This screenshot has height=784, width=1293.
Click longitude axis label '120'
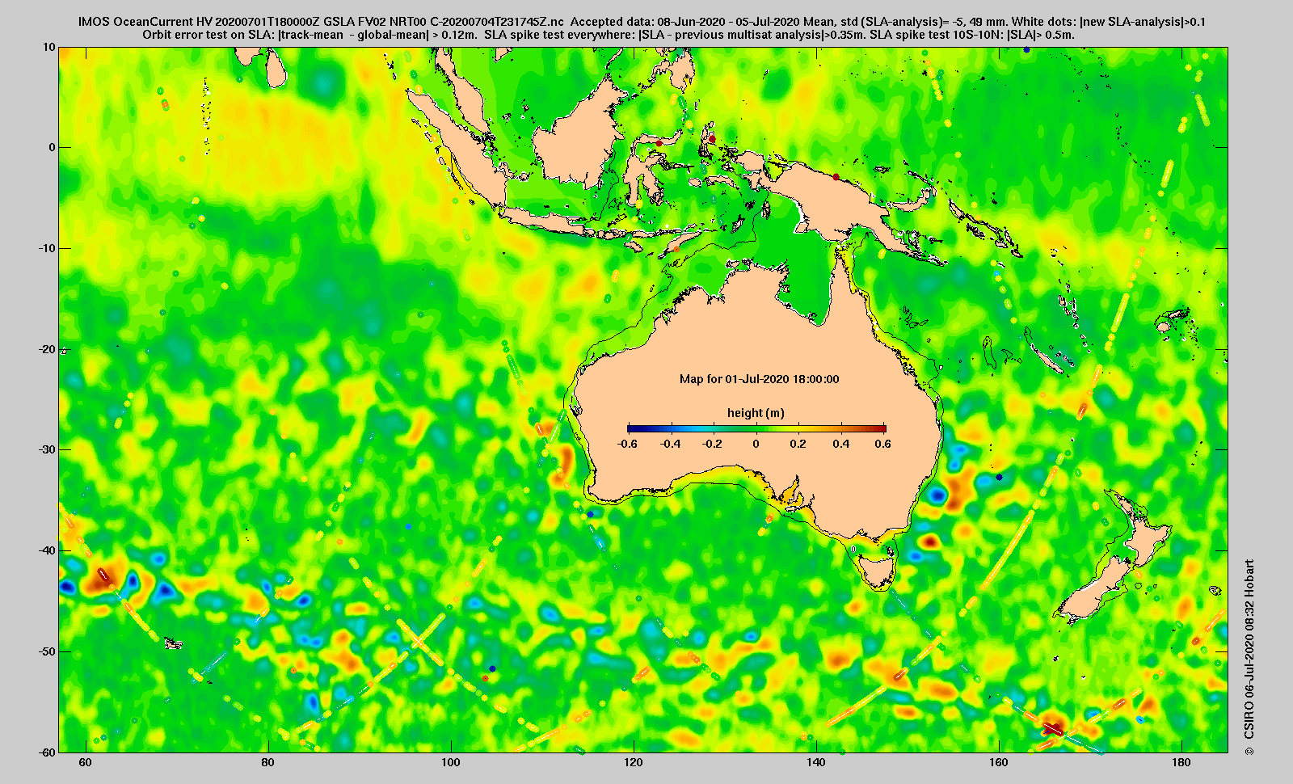633,763
